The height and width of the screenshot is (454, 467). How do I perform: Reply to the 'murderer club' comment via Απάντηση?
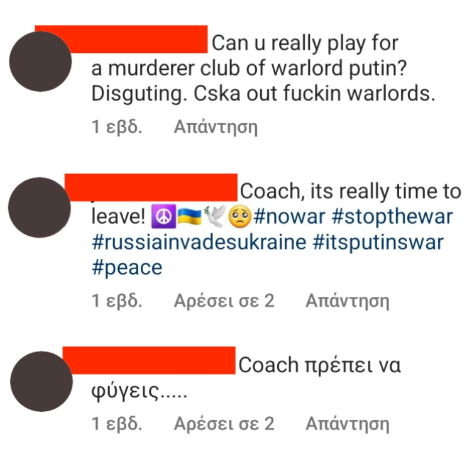[x=216, y=127]
